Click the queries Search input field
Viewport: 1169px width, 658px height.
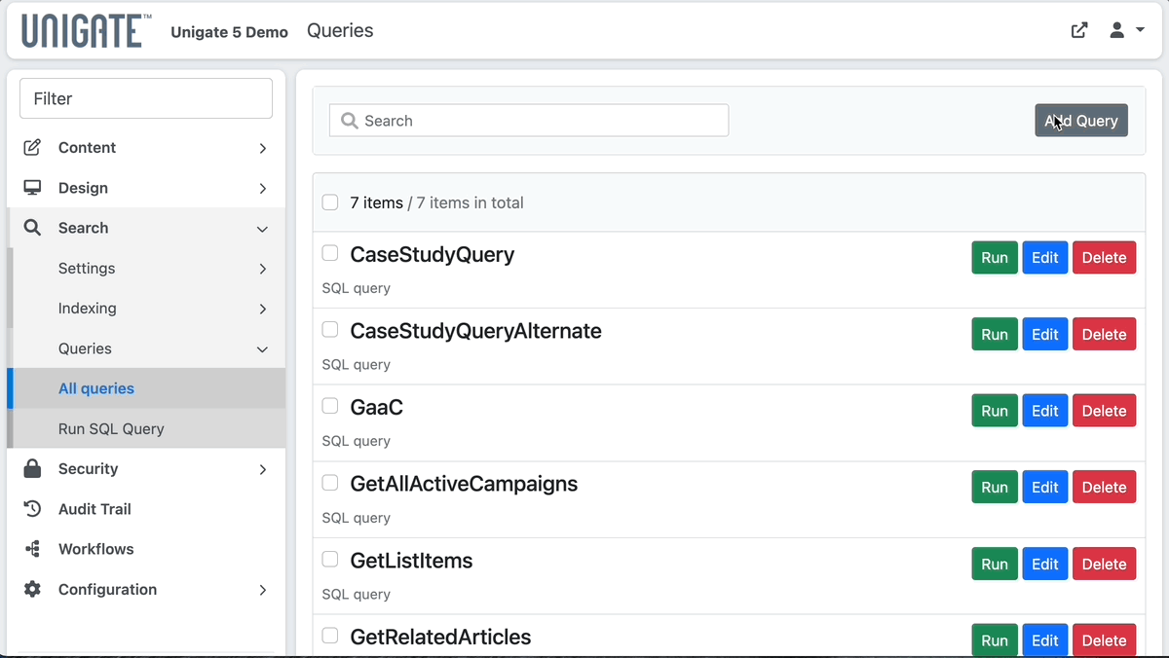point(529,121)
